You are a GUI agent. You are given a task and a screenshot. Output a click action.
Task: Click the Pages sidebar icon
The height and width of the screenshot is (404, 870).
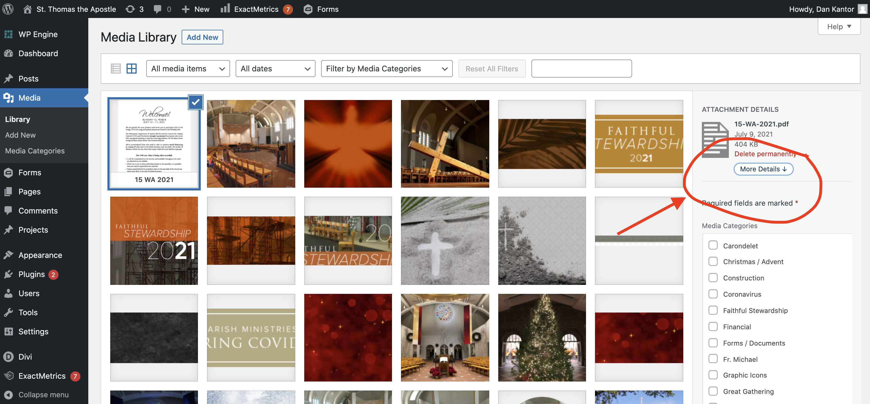(x=9, y=192)
